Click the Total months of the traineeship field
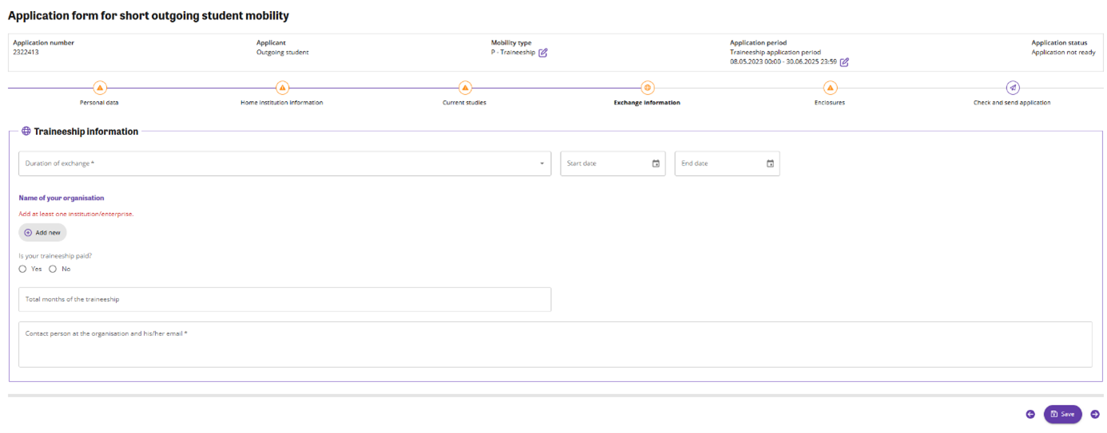 [x=284, y=299]
